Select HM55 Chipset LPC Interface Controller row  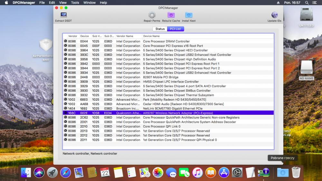click(x=168, y=82)
